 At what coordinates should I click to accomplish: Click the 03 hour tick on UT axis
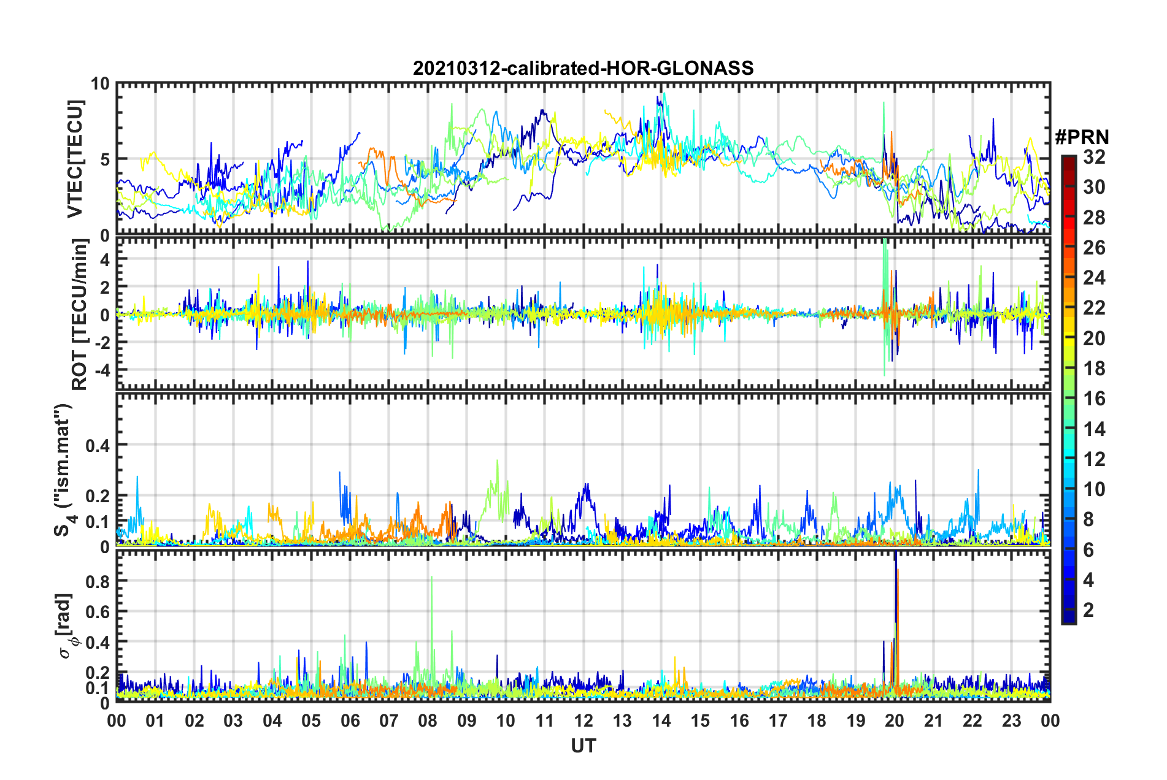233,721
